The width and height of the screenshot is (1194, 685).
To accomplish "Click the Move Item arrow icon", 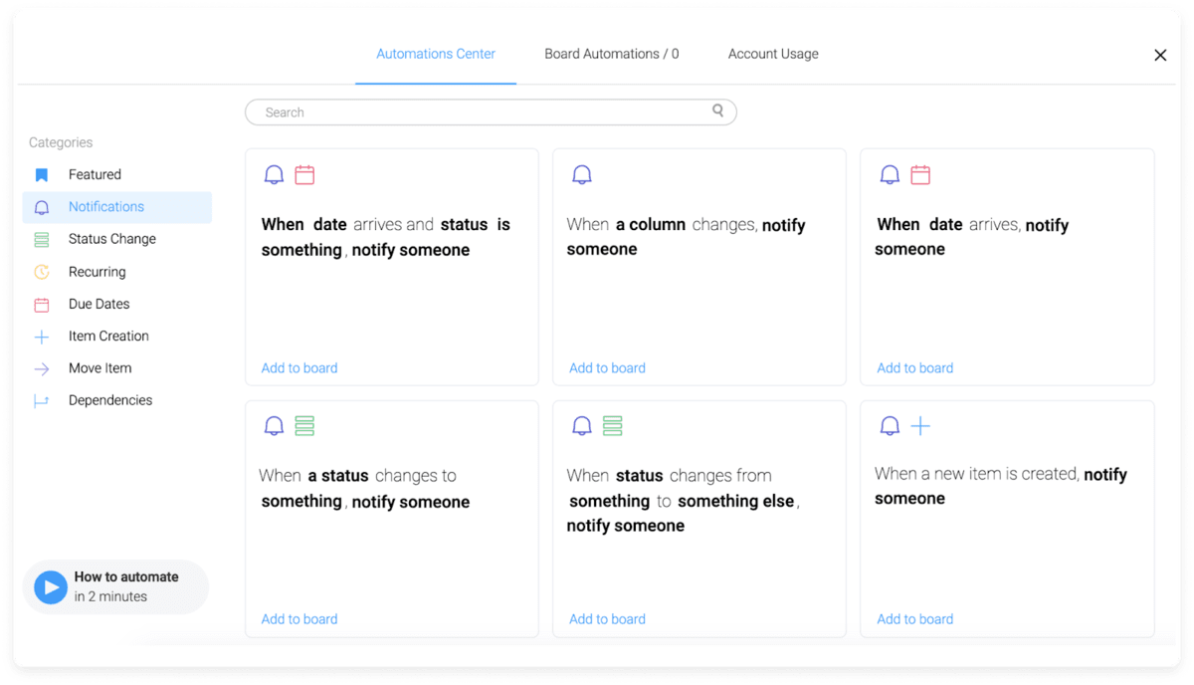I will 42,368.
